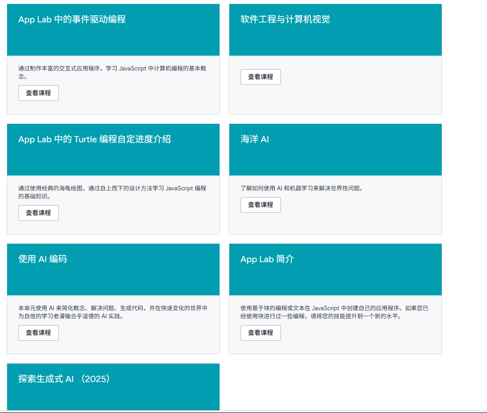
Task: Click the App Lab 中的 Turtle 编程自定进度介绍 title
Action: tap(94, 139)
